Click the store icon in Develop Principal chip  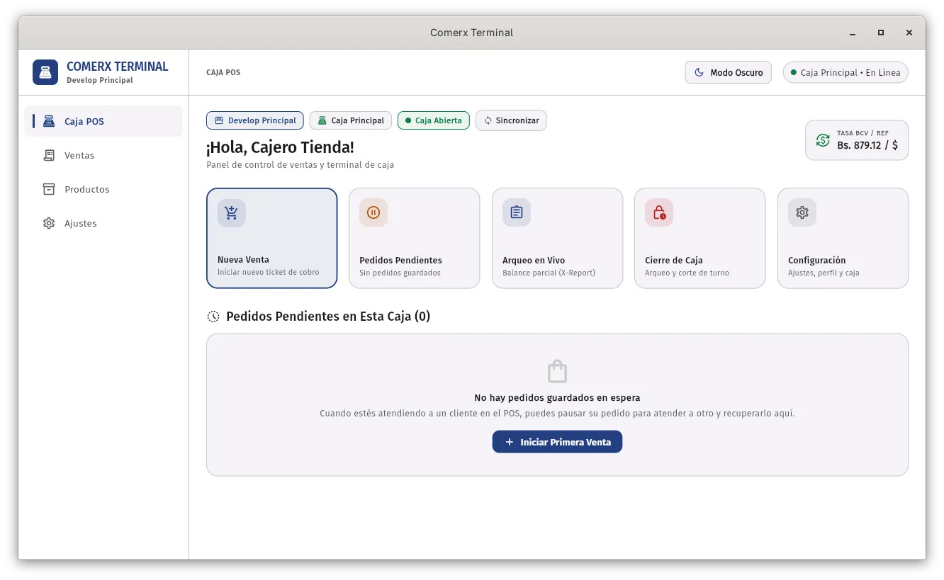(219, 120)
